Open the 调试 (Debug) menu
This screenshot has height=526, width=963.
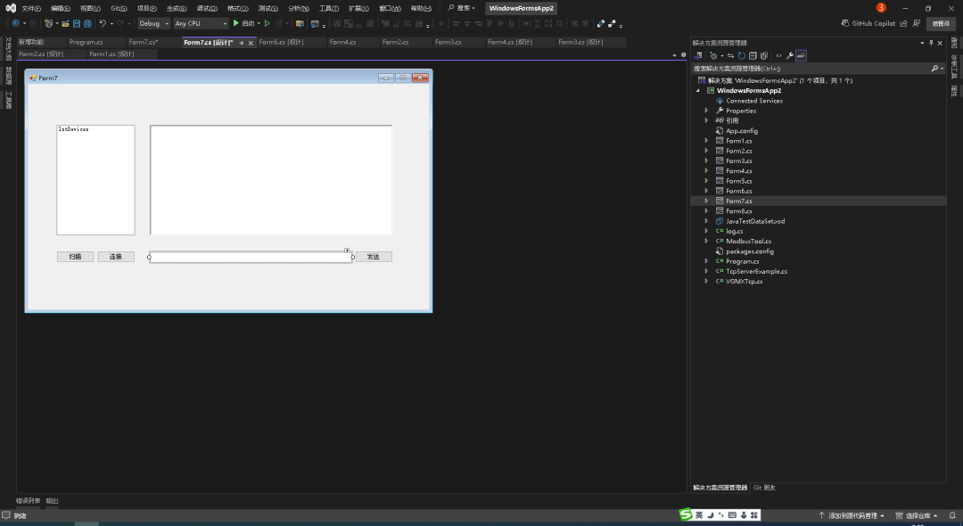(206, 8)
